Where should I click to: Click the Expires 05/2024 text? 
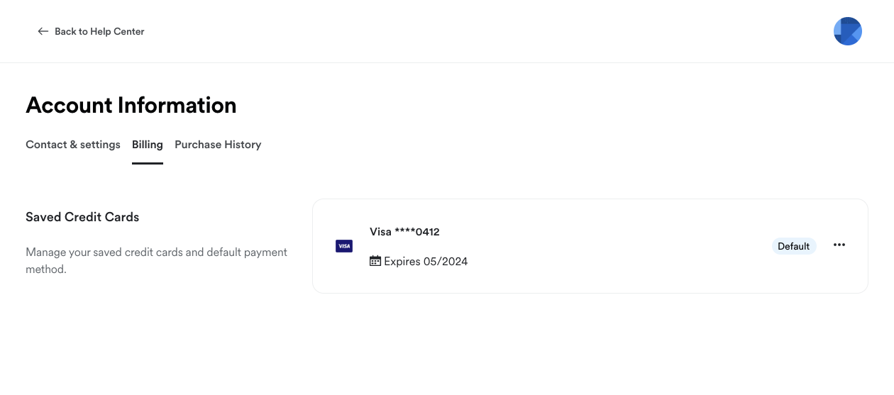tap(426, 262)
